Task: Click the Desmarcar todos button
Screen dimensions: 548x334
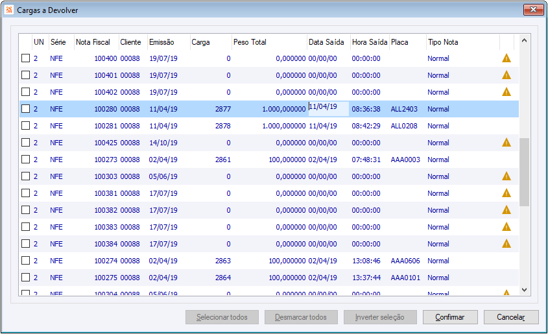Action: point(301,317)
